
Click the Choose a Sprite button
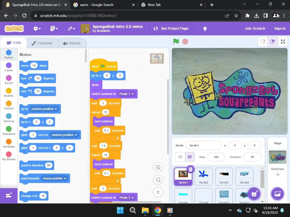[x=254, y=194]
